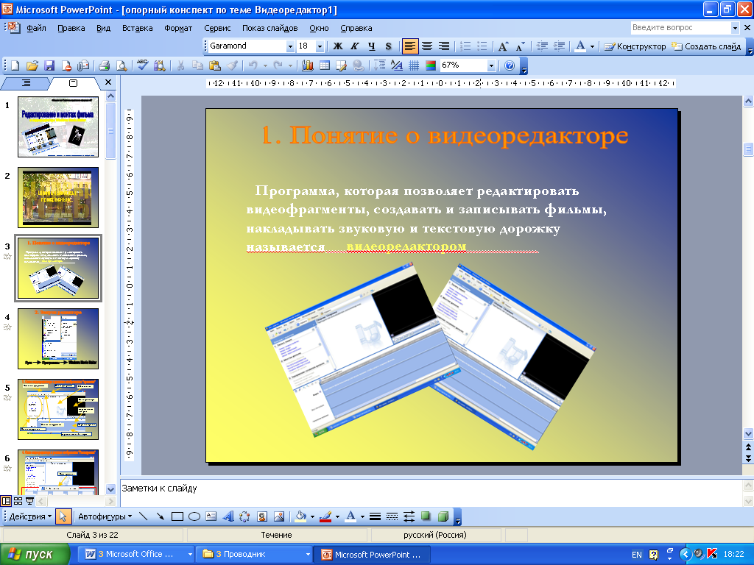The width and height of the screenshot is (754, 565).
Task: Click the font color A in drawing toolbar
Action: click(x=350, y=516)
